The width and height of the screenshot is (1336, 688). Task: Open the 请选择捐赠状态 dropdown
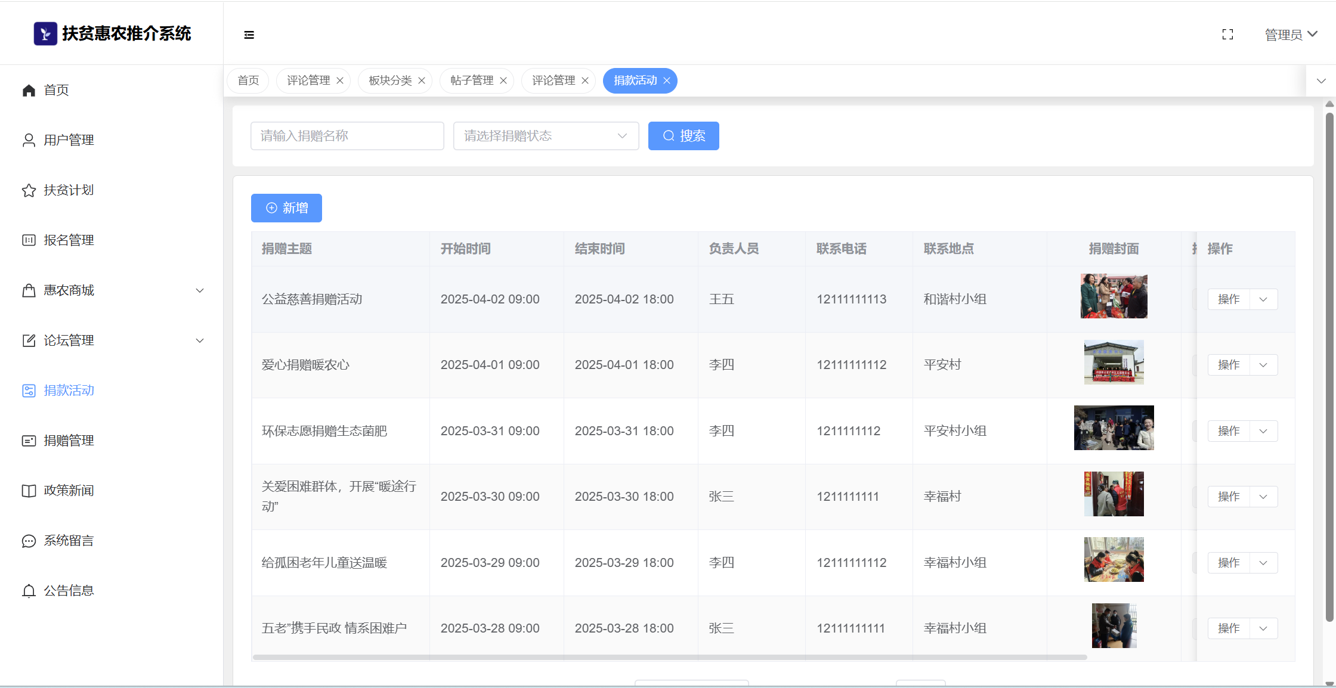[546, 136]
